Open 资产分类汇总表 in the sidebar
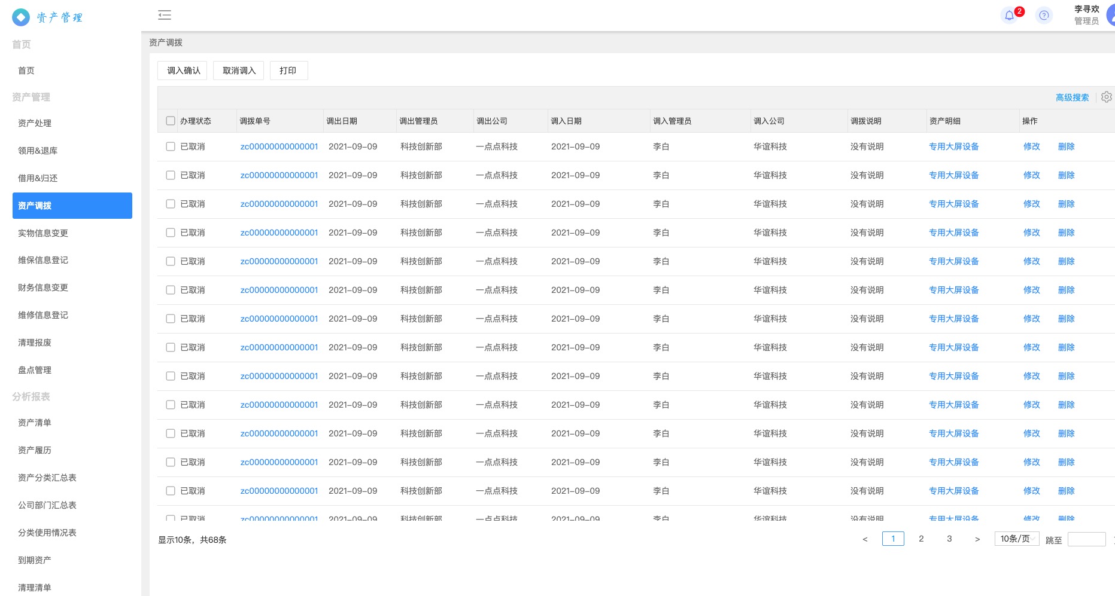This screenshot has width=1115, height=596. (x=47, y=478)
